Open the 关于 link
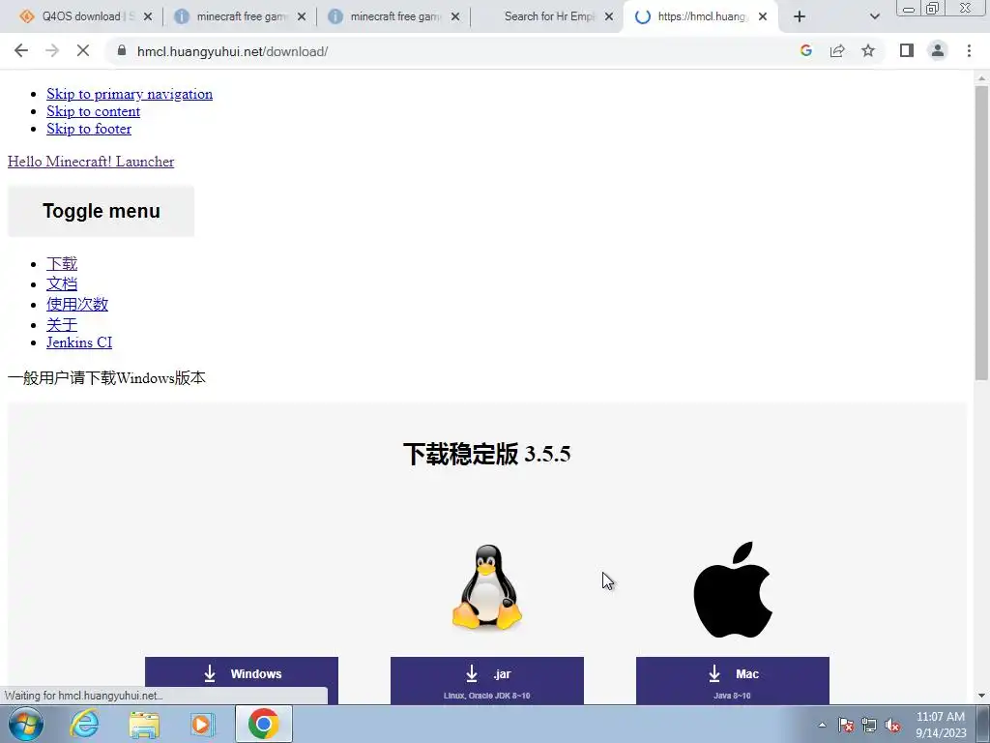 click(x=62, y=324)
